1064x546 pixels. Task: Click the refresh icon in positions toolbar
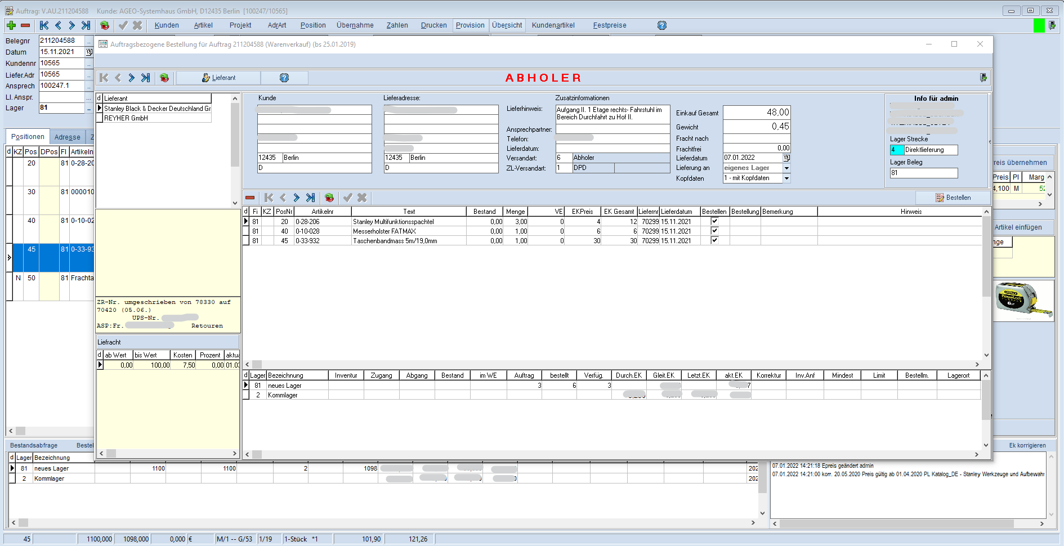point(329,198)
